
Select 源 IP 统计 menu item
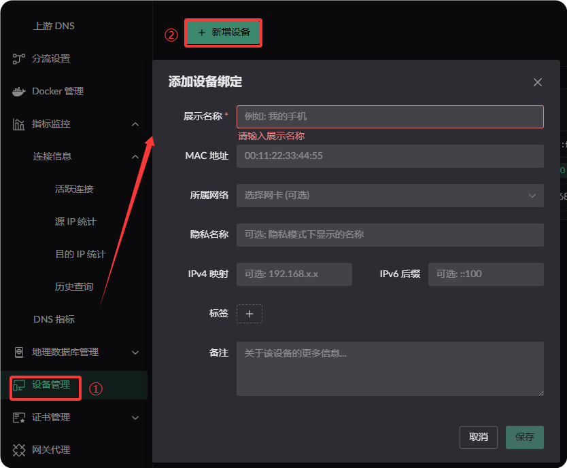pos(75,221)
